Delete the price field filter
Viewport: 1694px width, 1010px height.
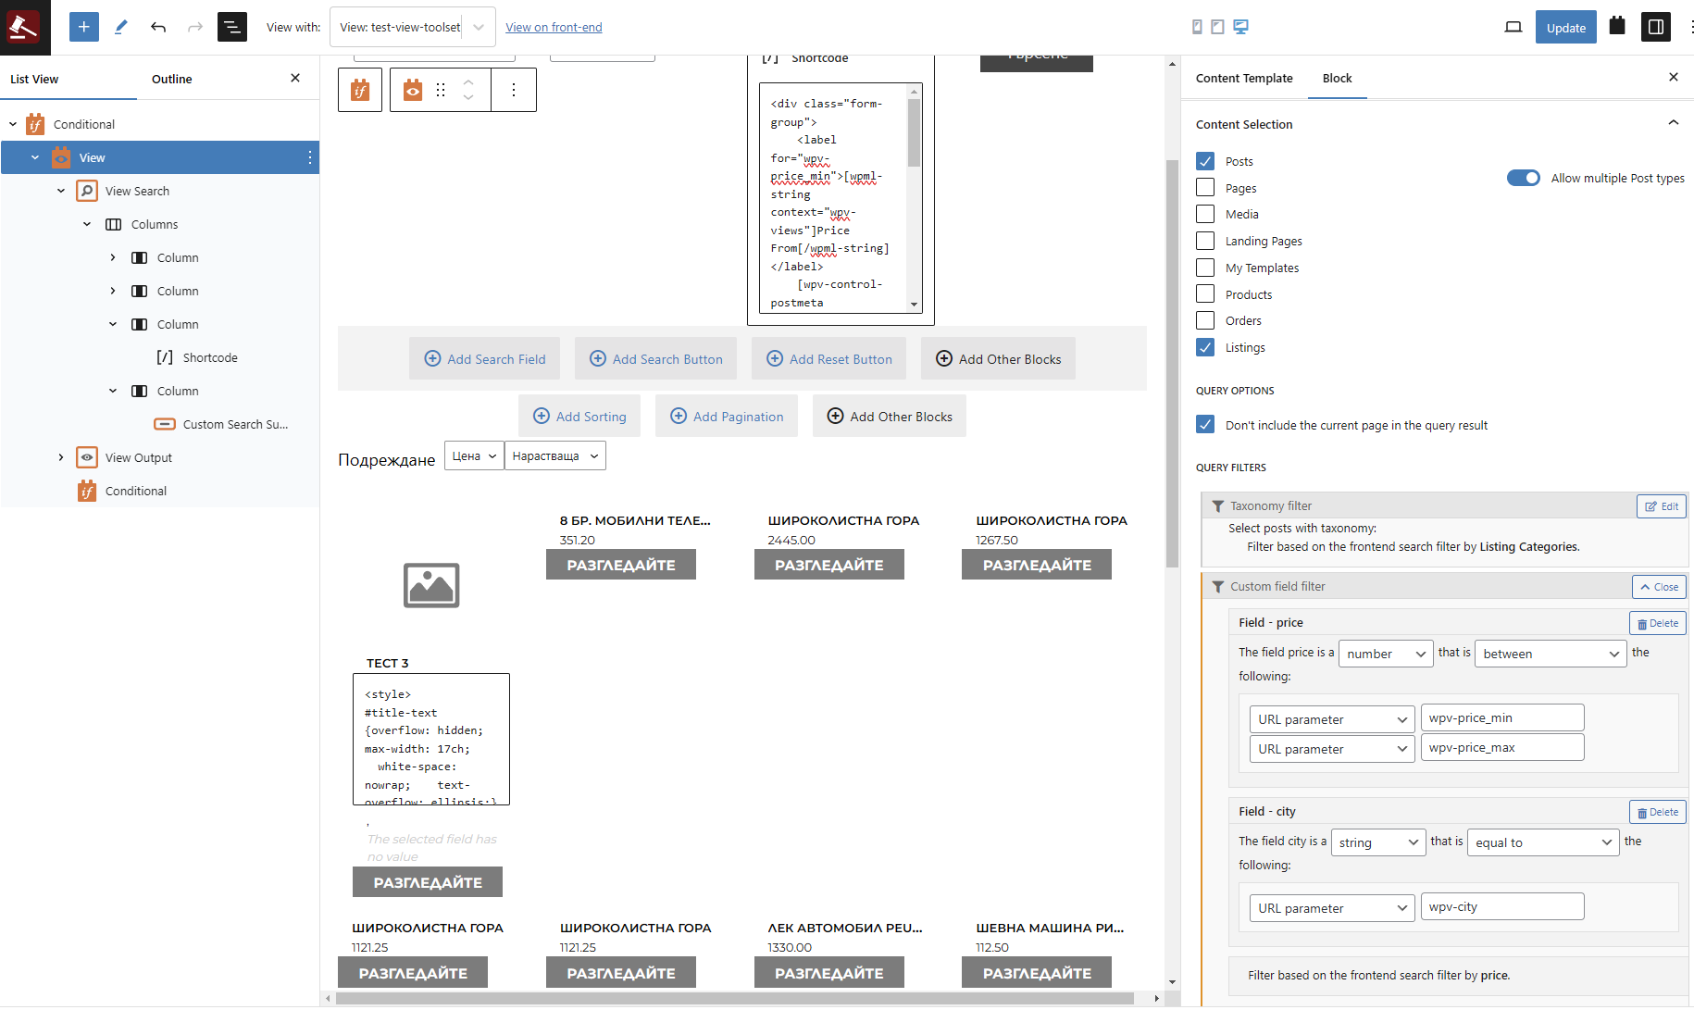pos(1658,623)
